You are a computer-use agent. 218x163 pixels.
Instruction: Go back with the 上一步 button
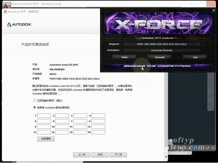[82, 155]
